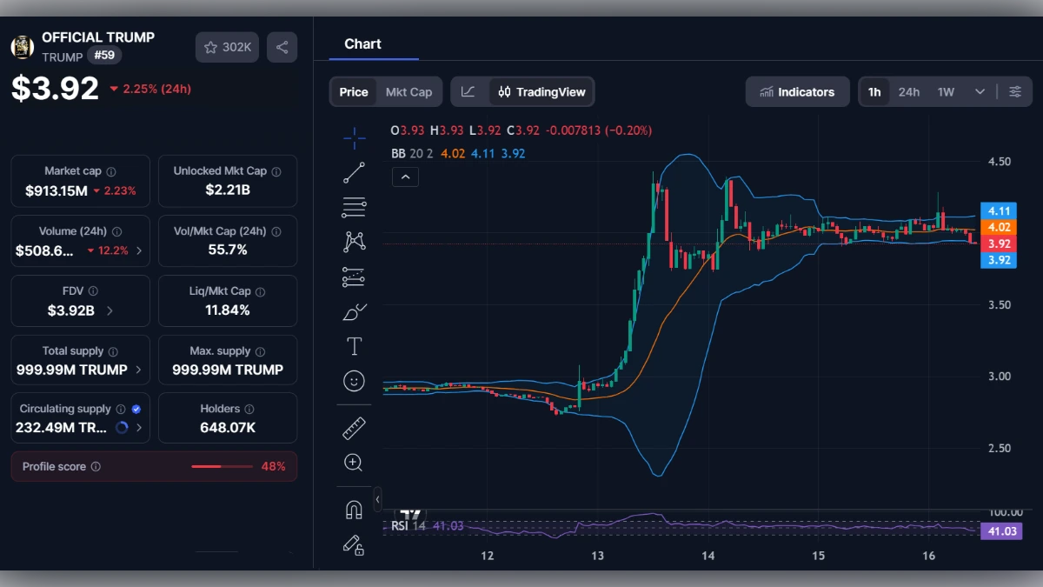Open the Indicators panel

(x=797, y=91)
